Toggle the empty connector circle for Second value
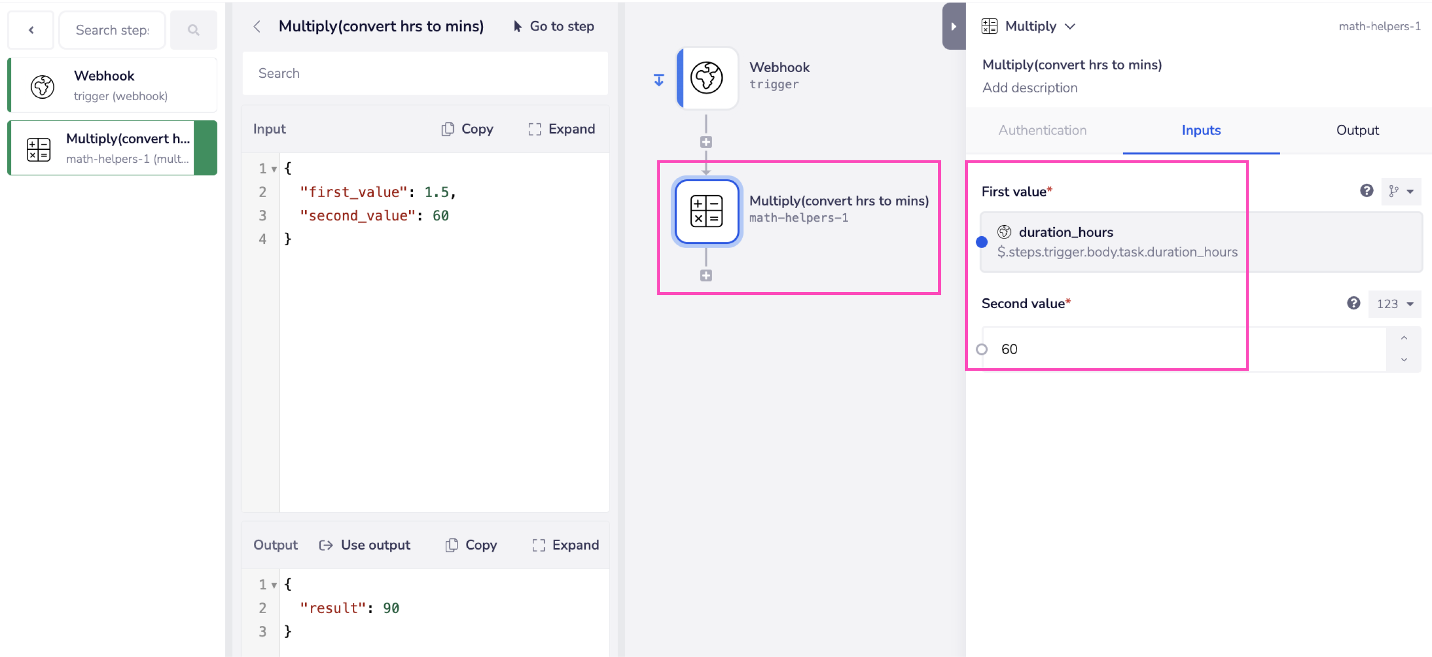This screenshot has width=1432, height=657. pyautogui.click(x=982, y=349)
